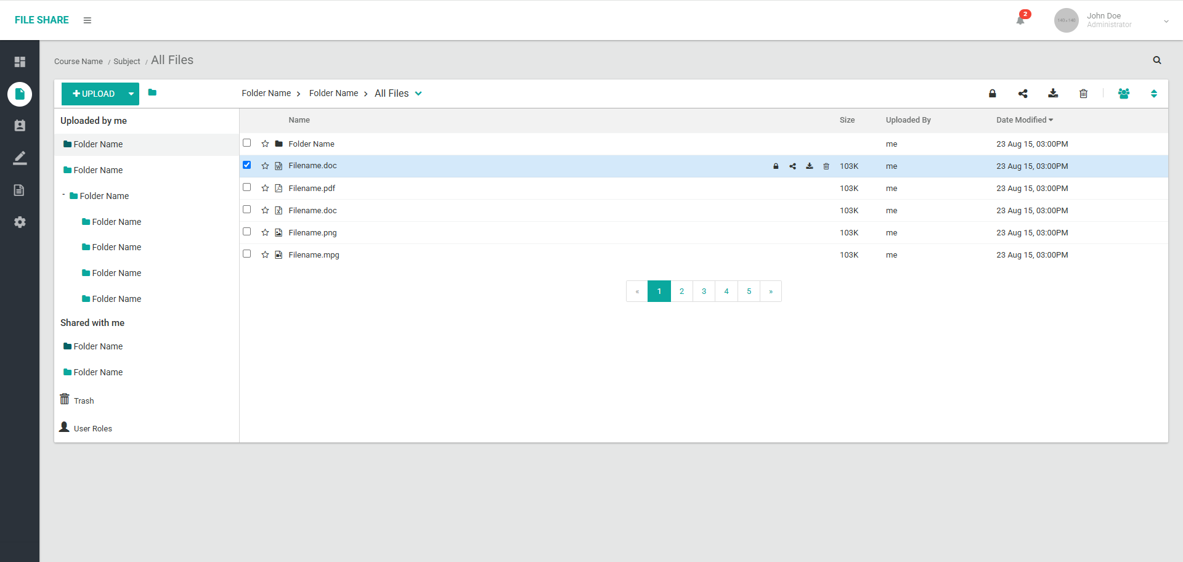Expand the All Files breadcrumb dropdown
Screen dimensions: 1183x562
click(x=418, y=94)
